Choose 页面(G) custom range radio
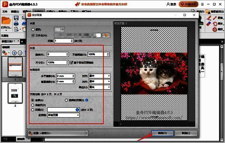Image resolution: width=225 pixels, height=143 pixels. tap(33, 110)
